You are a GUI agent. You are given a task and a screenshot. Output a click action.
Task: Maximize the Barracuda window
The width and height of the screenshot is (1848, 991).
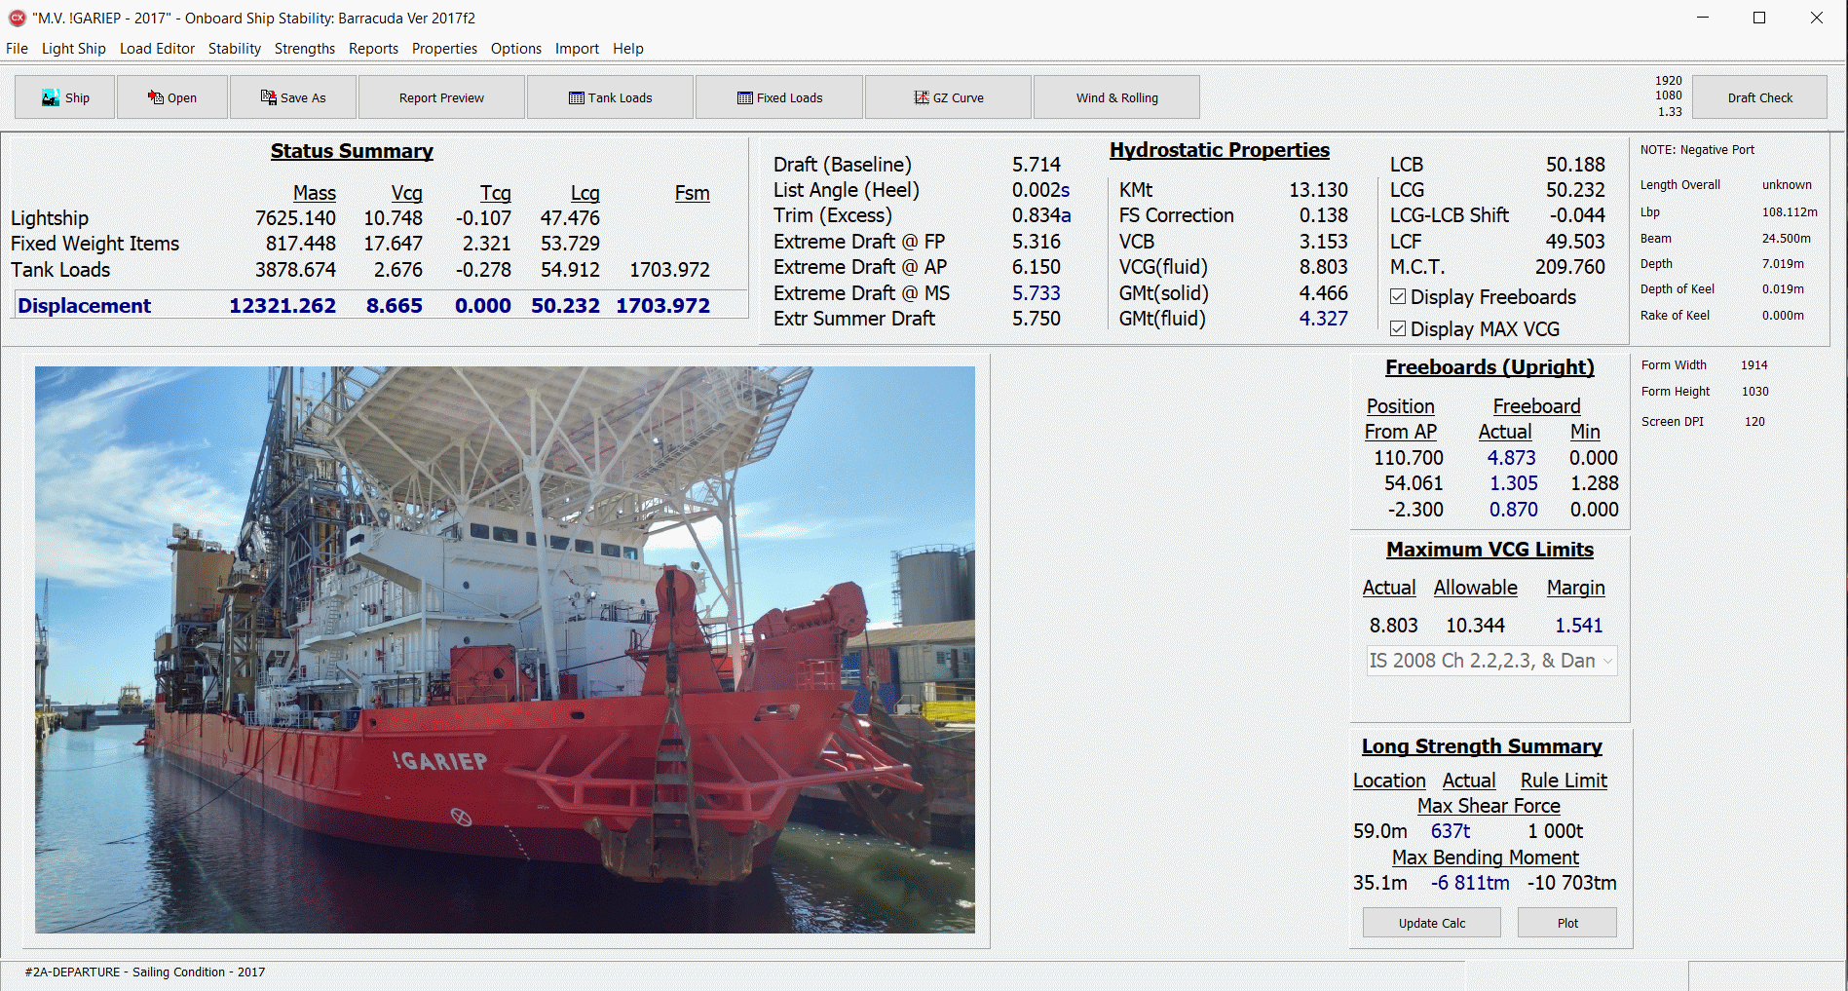pyautogui.click(x=1759, y=18)
